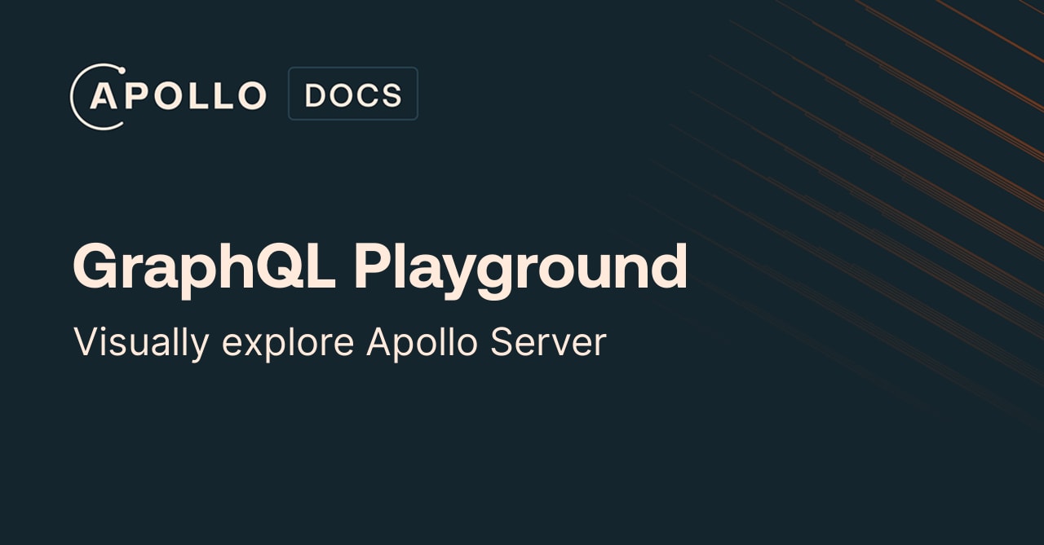This screenshot has height=545, width=1044.
Task: Follow the 'Visually explore Apollo Server' link
Action: pos(340,341)
